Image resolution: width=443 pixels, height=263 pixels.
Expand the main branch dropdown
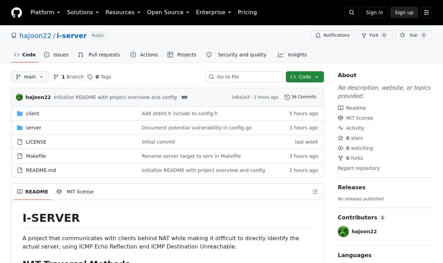30,77
